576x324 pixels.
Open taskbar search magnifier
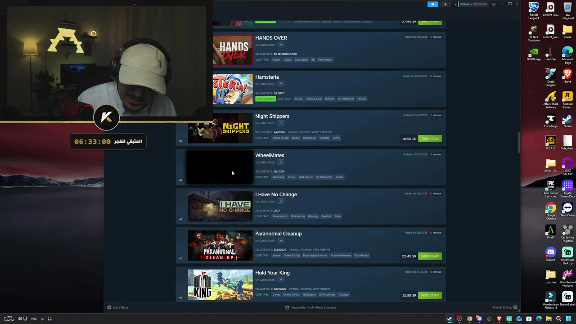click(x=558, y=319)
